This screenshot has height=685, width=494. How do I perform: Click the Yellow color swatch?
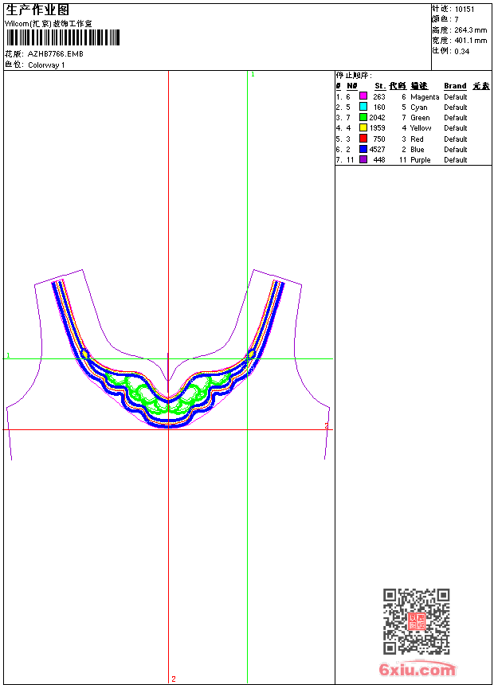click(363, 127)
